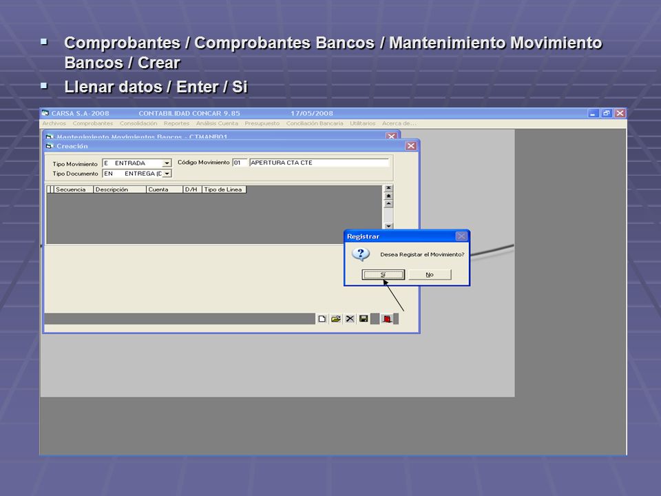Image resolution: width=661 pixels, height=496 pixels.
Task: Click the 'Código Movimiento' label
Action: point(203,162)
